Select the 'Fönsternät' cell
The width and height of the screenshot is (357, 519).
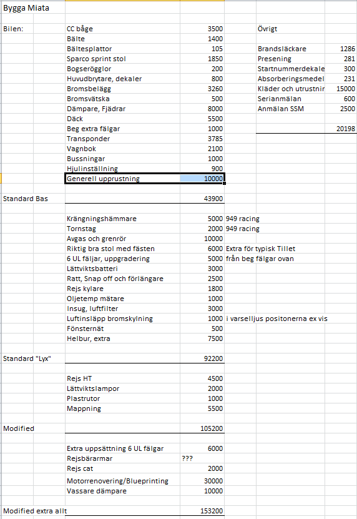point(122,329)
